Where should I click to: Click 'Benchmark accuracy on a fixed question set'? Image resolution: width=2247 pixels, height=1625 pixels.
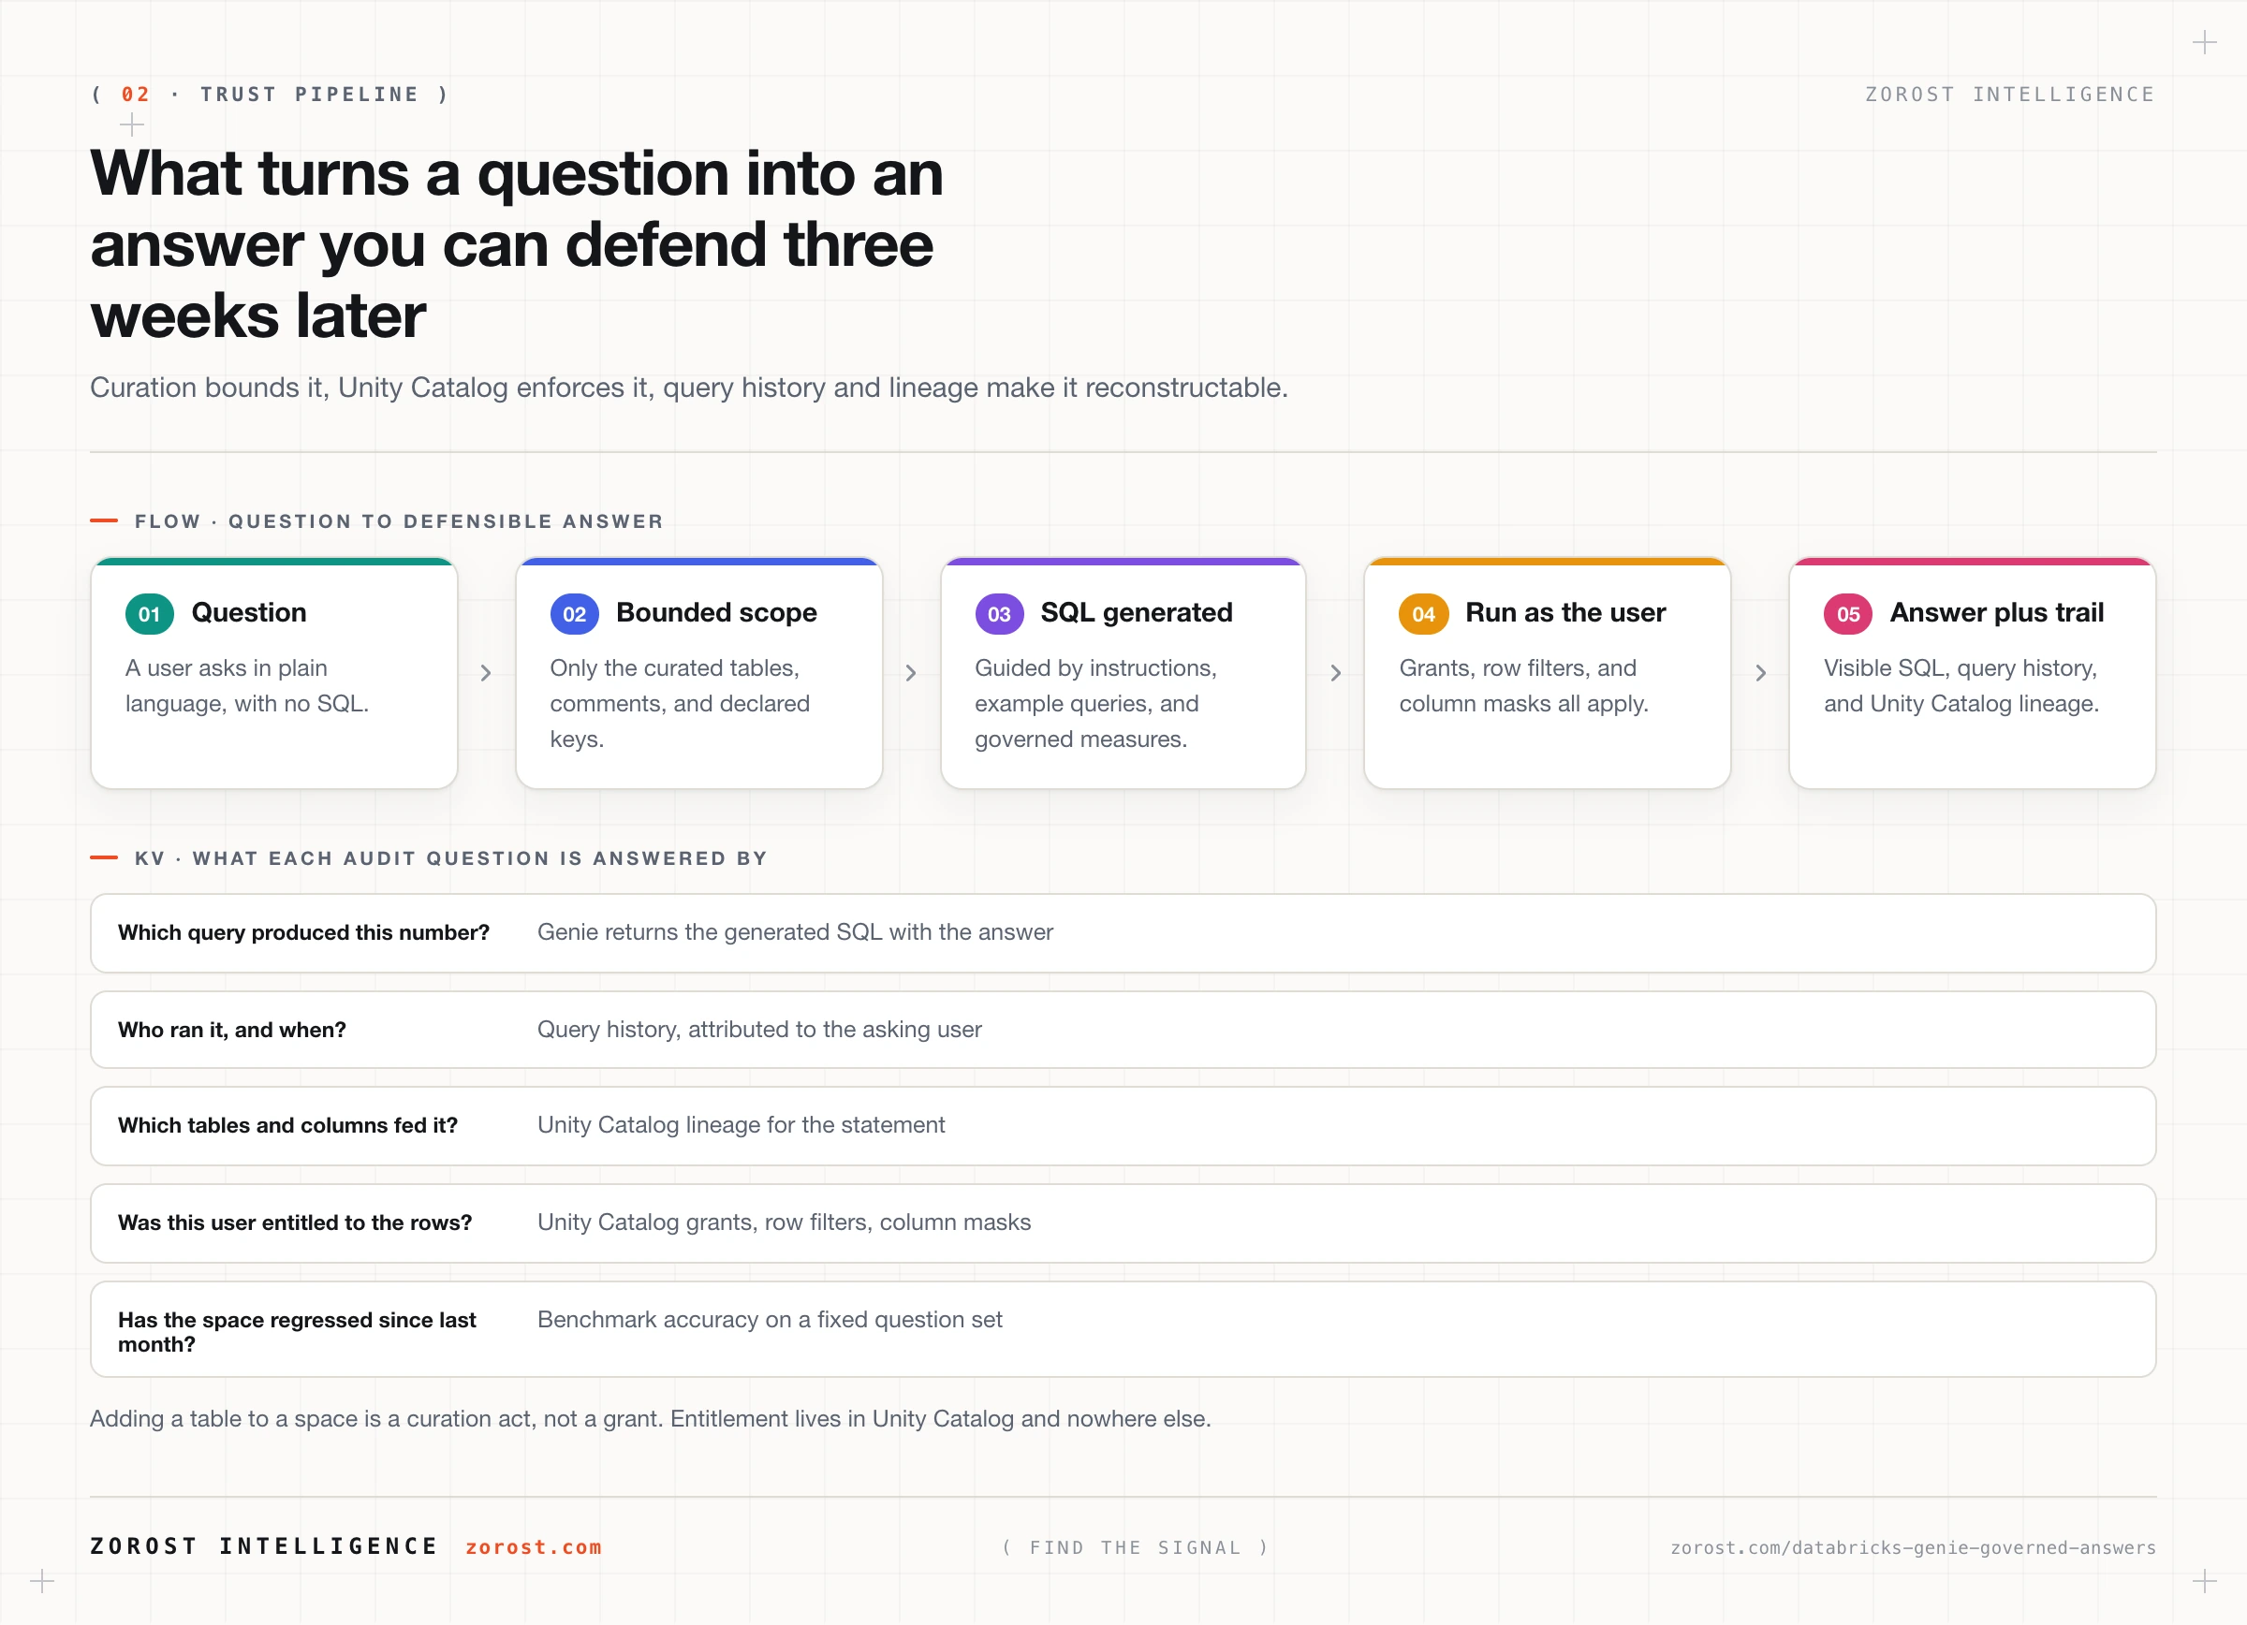(x=770, y=1320)
